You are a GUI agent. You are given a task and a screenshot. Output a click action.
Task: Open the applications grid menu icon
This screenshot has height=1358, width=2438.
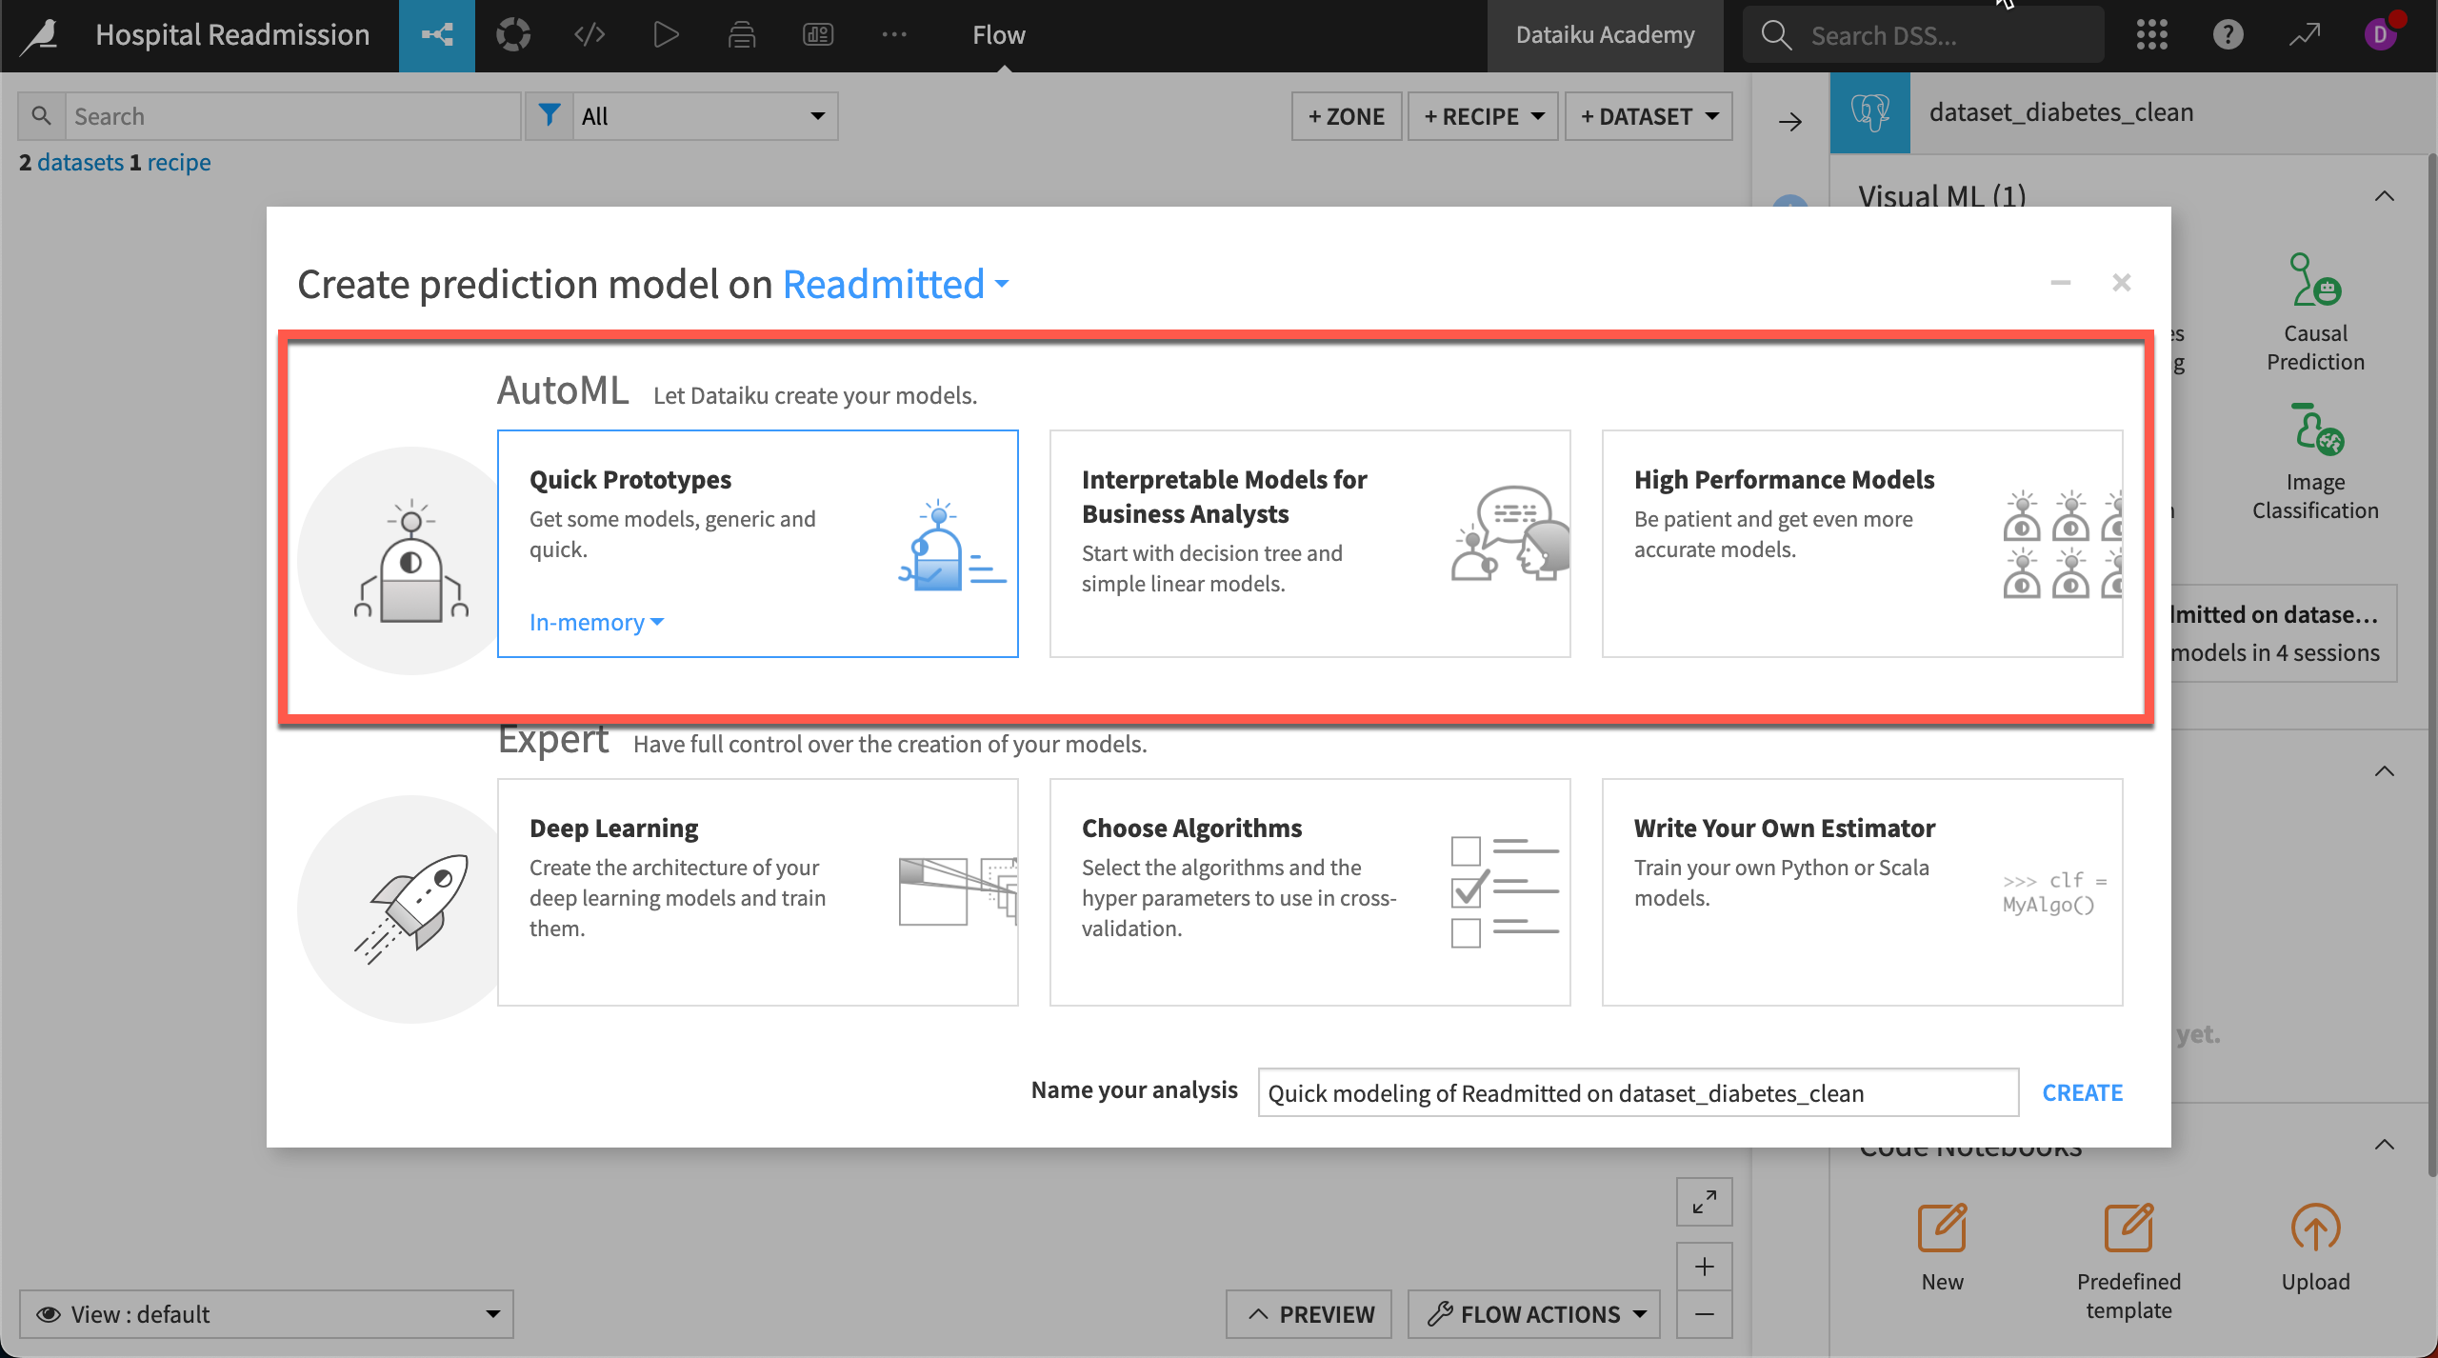click(x=2151, y=35)
